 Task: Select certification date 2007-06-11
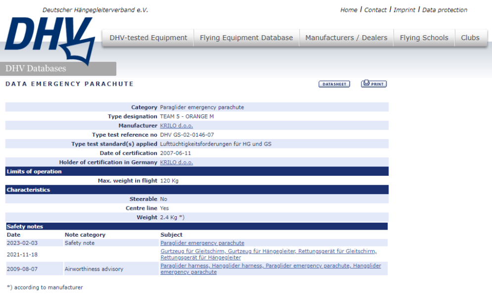click(175, 153)
